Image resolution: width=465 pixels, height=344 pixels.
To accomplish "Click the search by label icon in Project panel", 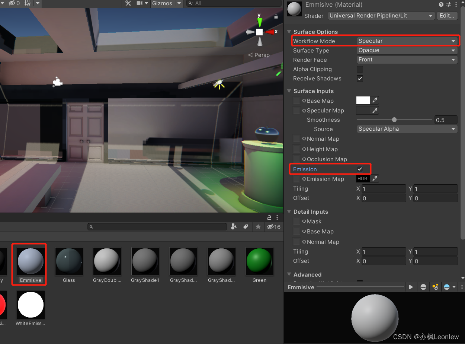I will pyautogui.click(x=246, y=226).
